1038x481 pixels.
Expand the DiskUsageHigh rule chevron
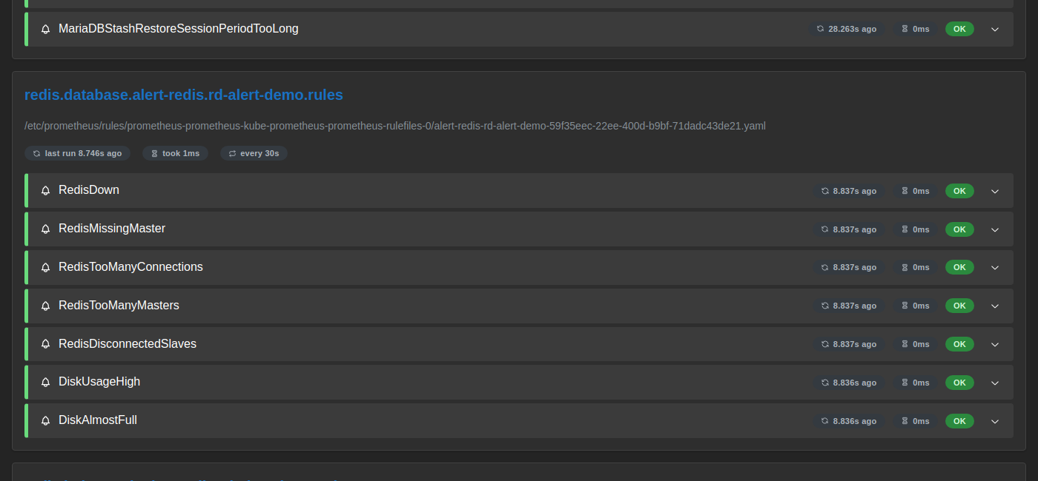pos(995,383)
